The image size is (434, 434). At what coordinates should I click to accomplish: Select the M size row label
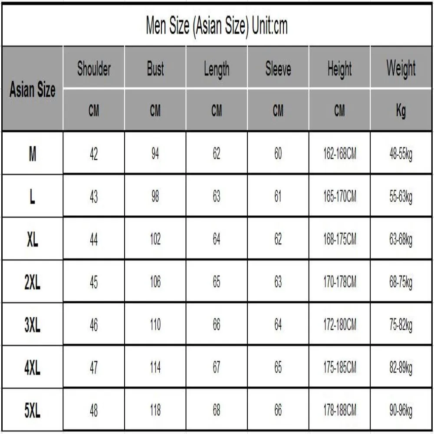pos(33,153)
